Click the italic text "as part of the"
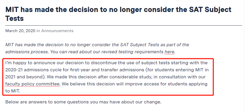This screenshot has height=111, width=245. [174, 45]
